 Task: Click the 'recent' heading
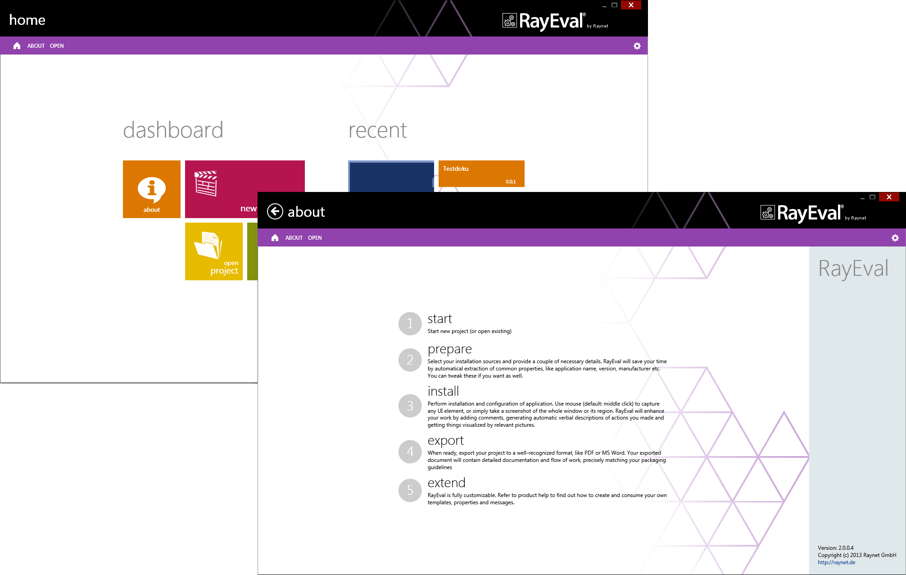377,131
